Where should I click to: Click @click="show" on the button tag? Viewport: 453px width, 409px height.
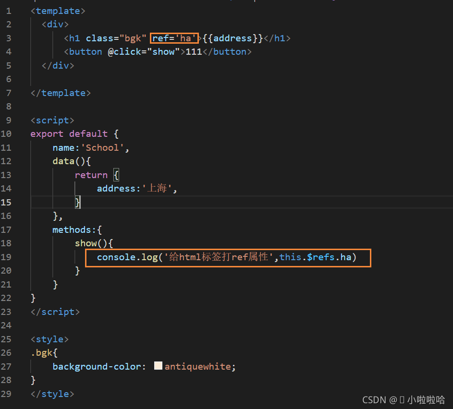click(144, 52)
